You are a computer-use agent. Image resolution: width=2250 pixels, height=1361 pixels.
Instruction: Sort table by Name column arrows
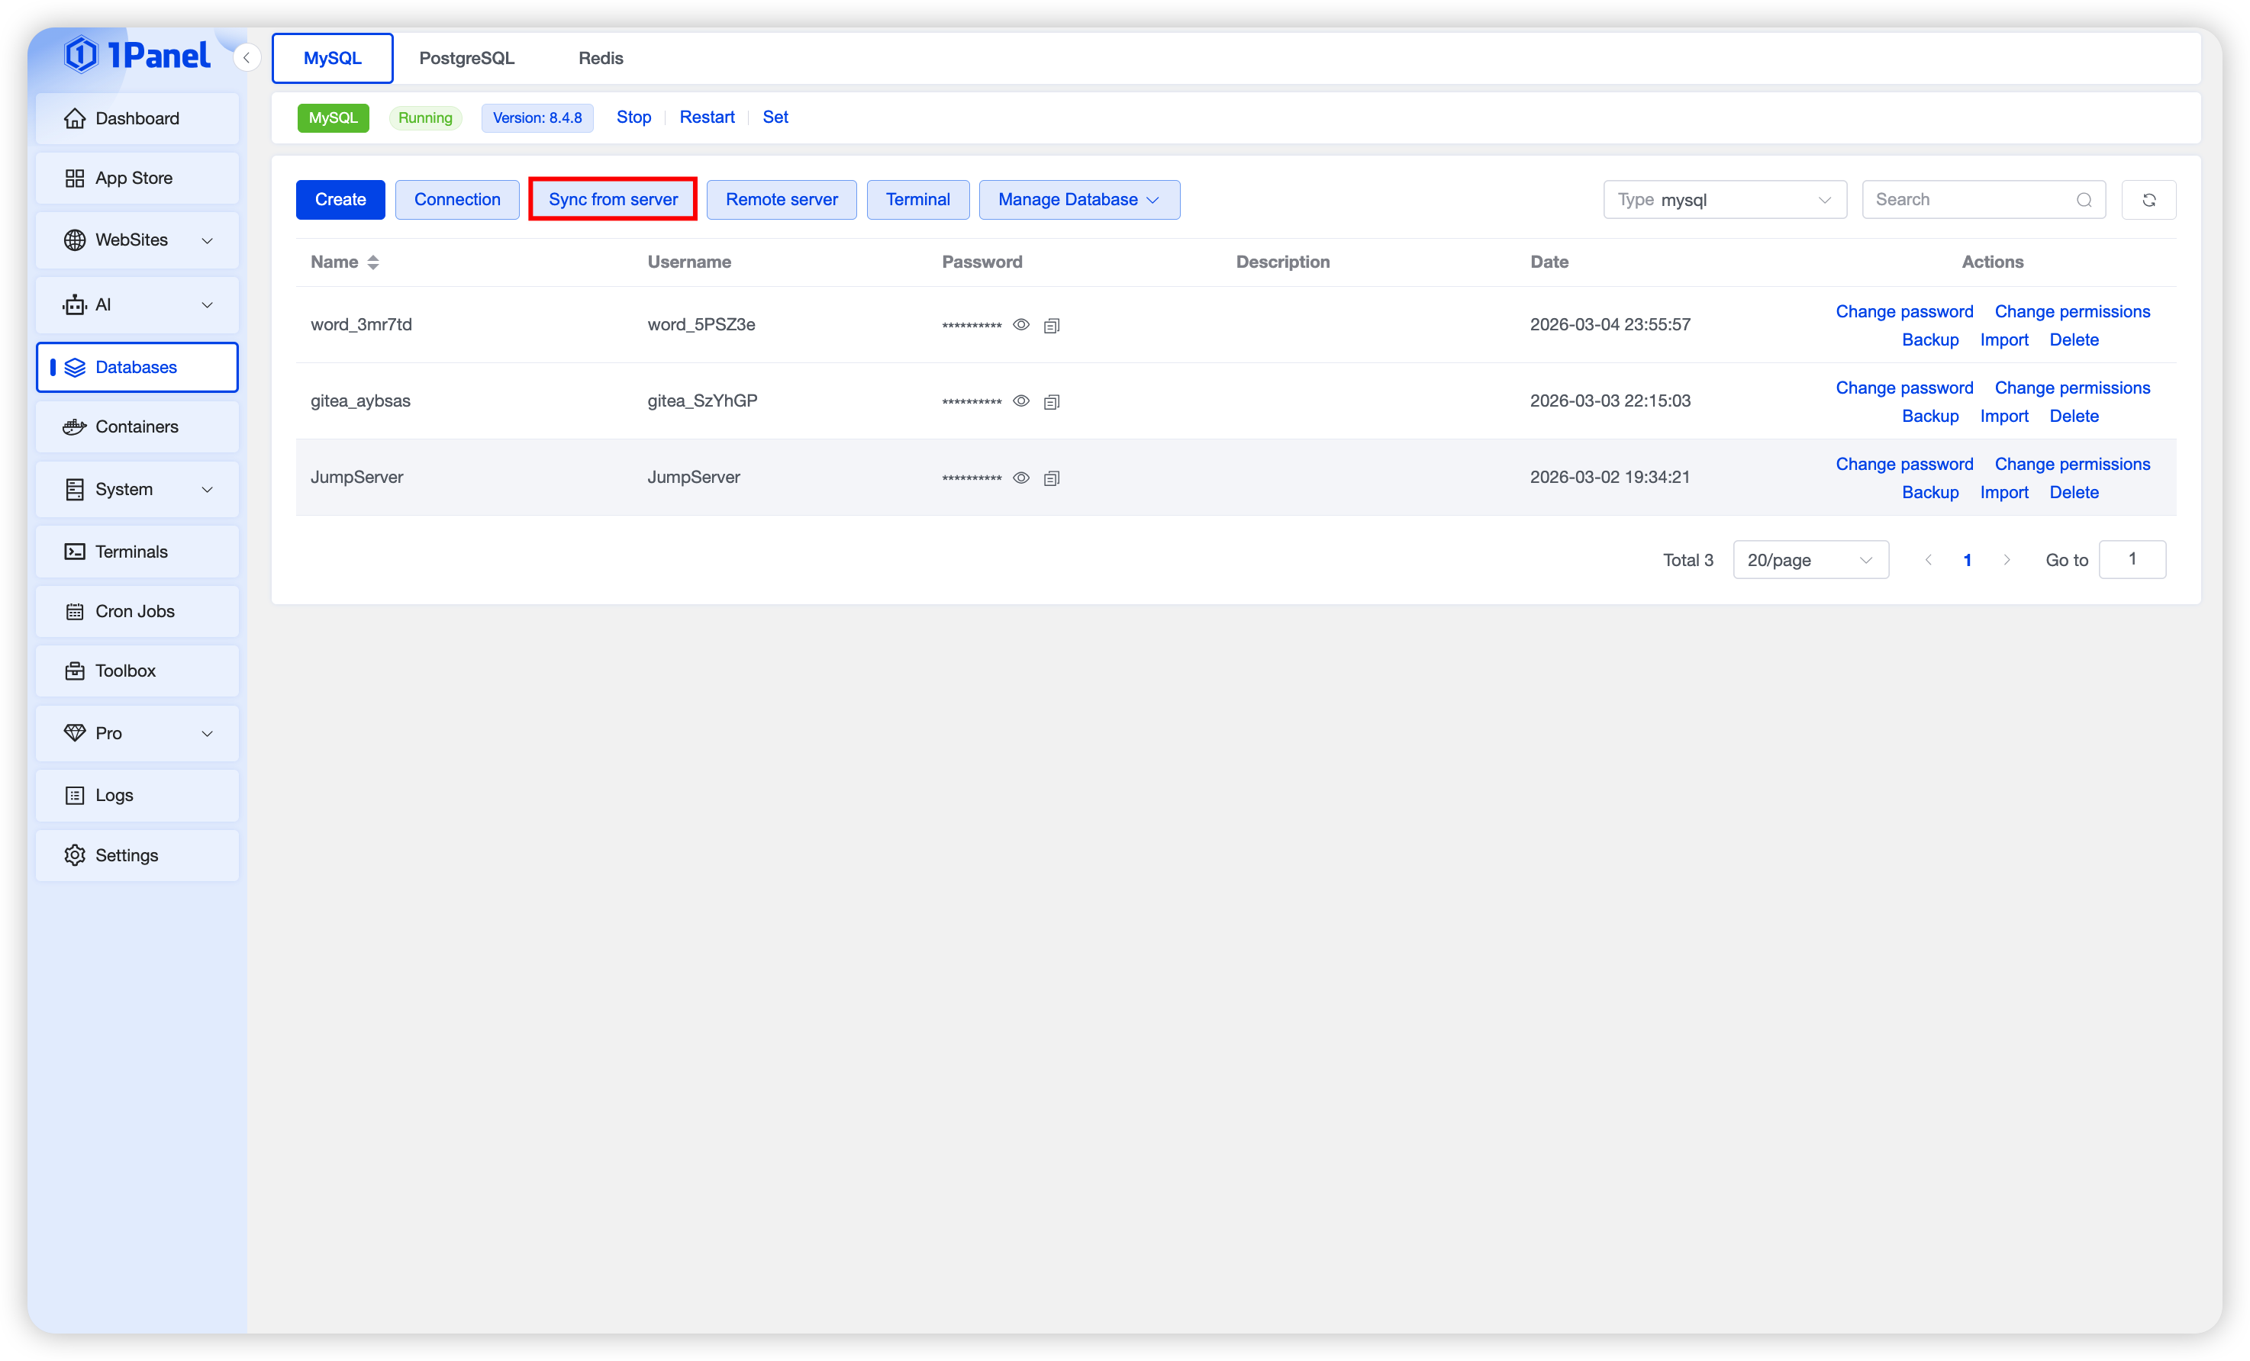tap(372, 262)
